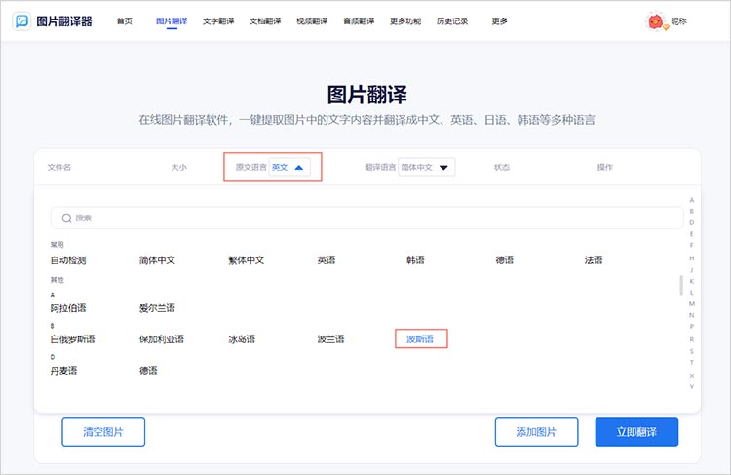Screen dimensions: 731x475
Task: Open the user avatar icon
Action: click(x=656, y=21)
